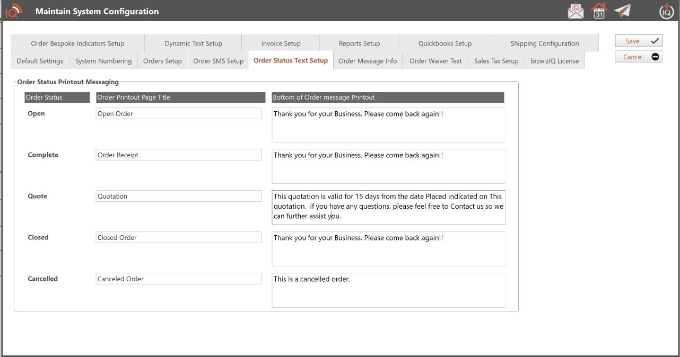Switch to the Sales Tax Setup tab
The height and width of the screenshot is (357, 680).
(496, 61)
